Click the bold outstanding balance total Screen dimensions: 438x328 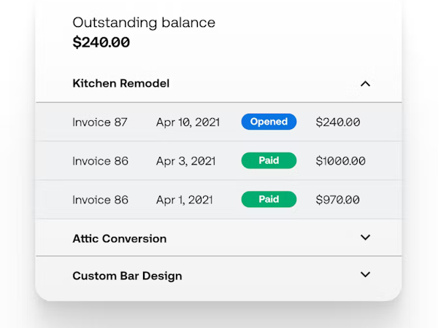click(x=101, y=42)
